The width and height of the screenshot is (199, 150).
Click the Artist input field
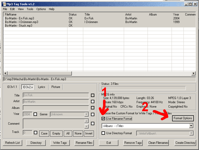[56, 102]
